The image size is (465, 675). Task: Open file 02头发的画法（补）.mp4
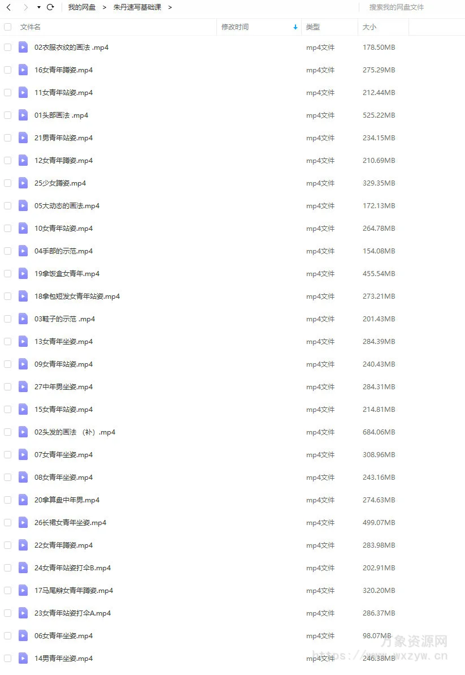[75, 432]
